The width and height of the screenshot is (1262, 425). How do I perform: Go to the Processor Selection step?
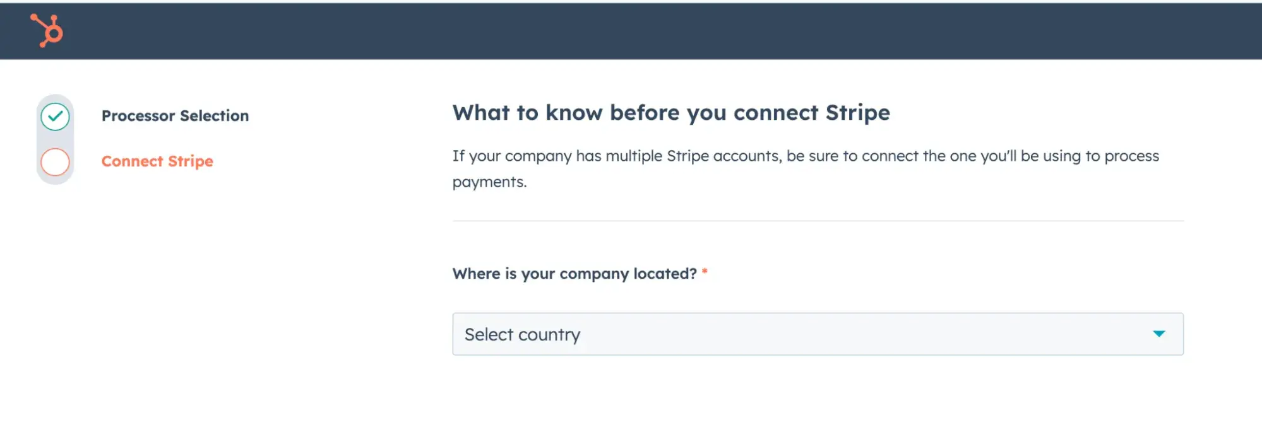click(x=175, y=116)
